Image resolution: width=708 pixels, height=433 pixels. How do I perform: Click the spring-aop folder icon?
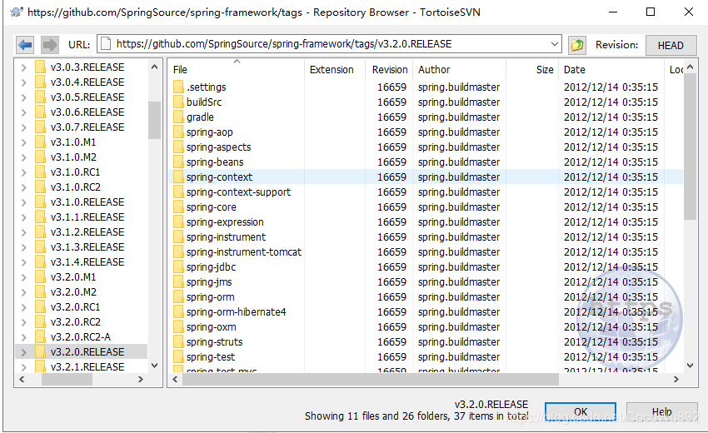click(x=178, y=132)
